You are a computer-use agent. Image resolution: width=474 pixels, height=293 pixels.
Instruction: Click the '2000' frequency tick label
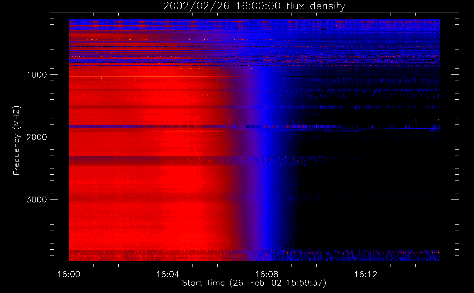coord(37,137)
